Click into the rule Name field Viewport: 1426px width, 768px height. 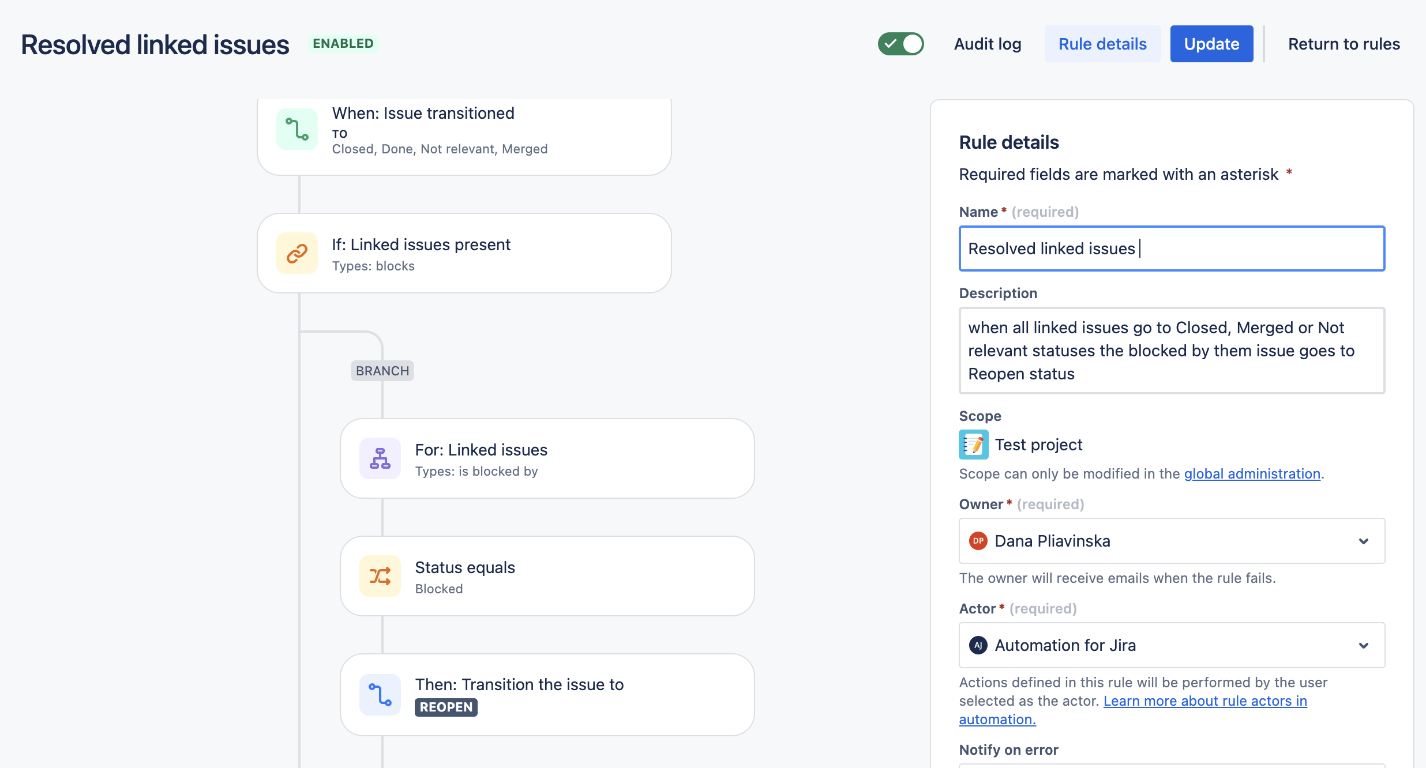tap(1172, 249)
